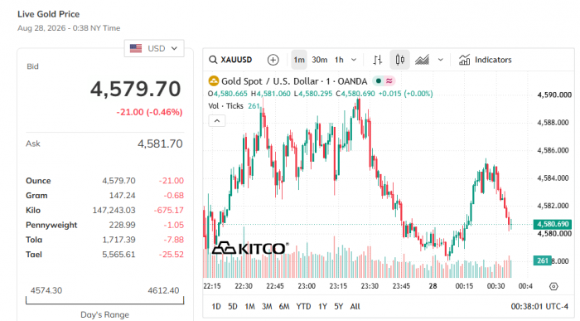Click the Tael row price 5,565.61
This screenshot has height=321, width=580.
118,255
